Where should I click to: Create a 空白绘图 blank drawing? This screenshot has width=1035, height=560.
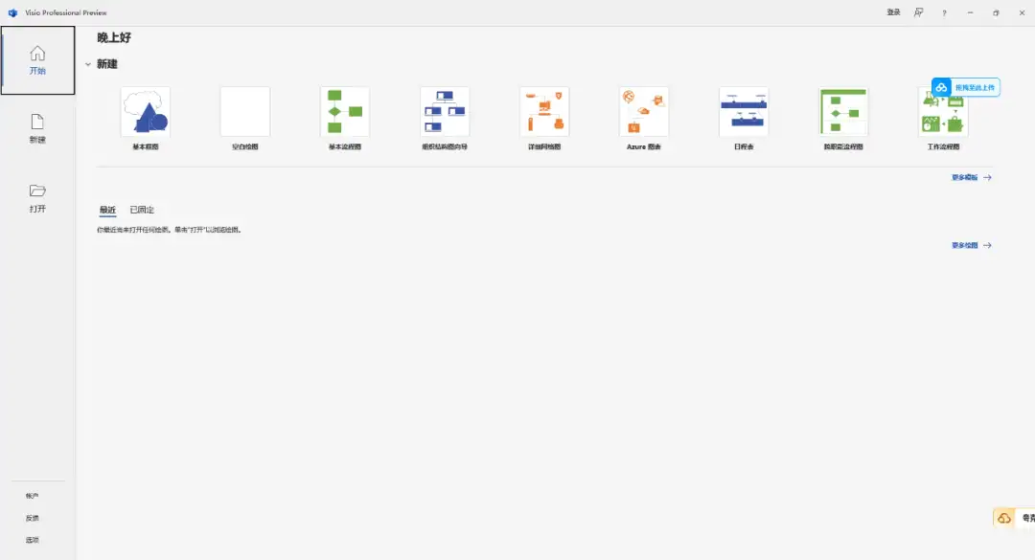[x=245, y=112]
